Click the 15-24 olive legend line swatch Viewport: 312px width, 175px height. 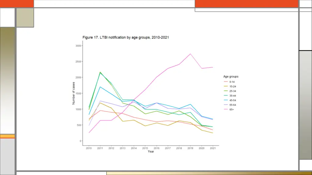click(x=226, y=86)
